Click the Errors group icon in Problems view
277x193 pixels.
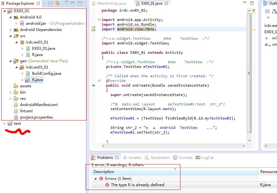tap(100, 178)
